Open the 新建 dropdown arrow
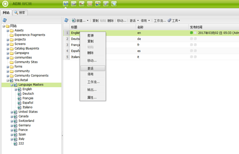This screenshot has width=239, height=154. [88, 21]
